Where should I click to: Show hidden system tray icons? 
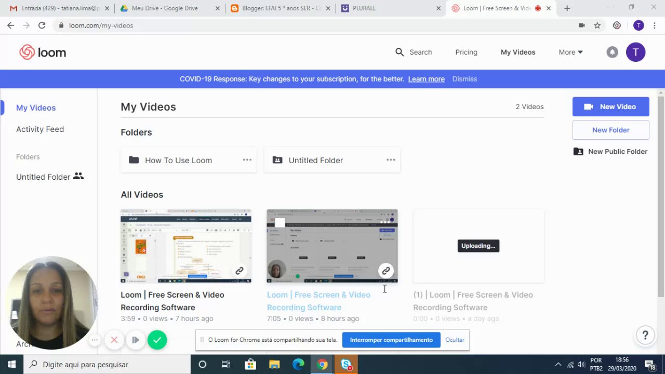click(558, 364)
